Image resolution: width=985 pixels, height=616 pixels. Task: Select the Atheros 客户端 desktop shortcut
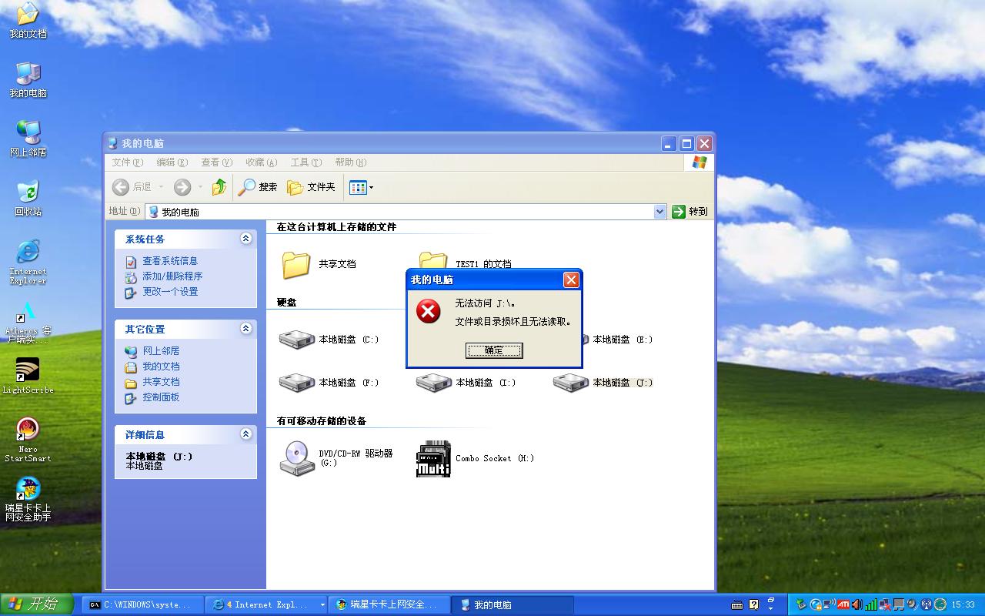click(28, 322)
